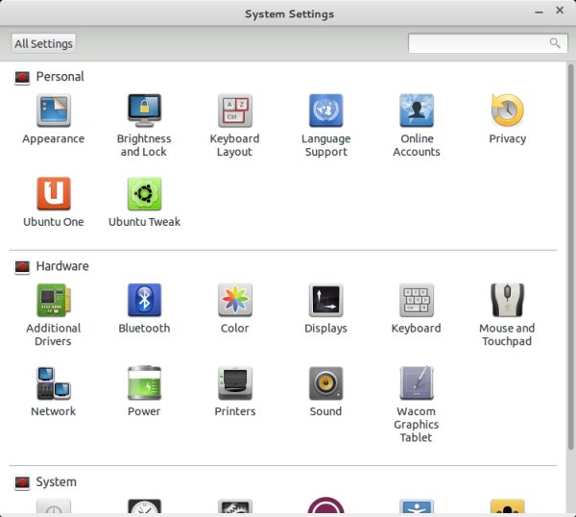Open the Sound settings icon
This screenshot has width=576, height=517.
pos(325,383)
